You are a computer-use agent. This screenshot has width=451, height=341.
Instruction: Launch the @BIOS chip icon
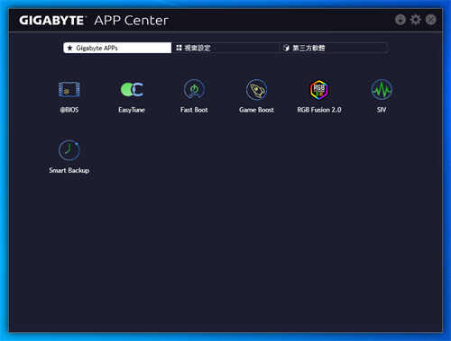(x=69, y=89)
